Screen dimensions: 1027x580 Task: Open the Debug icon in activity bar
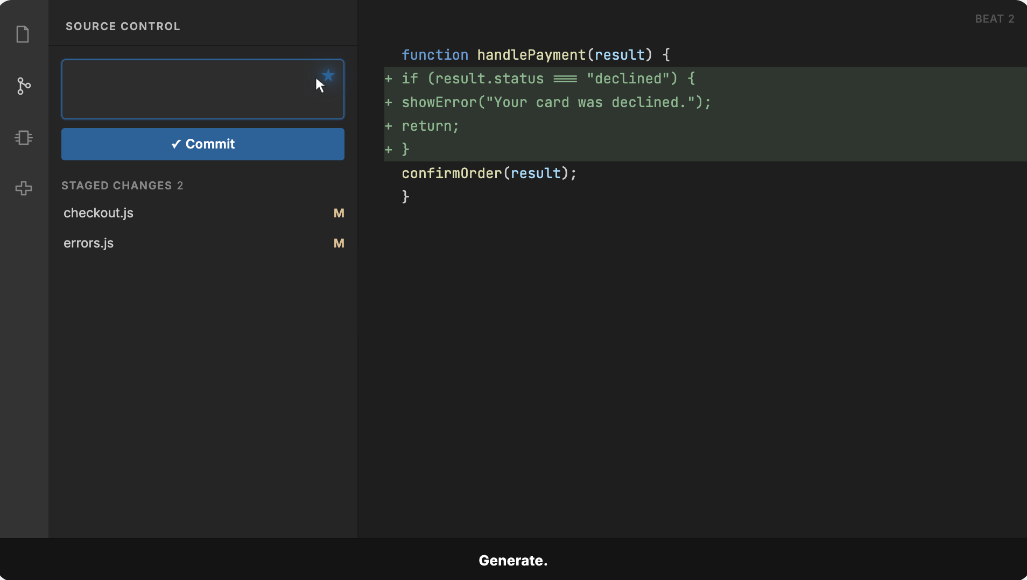[x=24, y=138]
